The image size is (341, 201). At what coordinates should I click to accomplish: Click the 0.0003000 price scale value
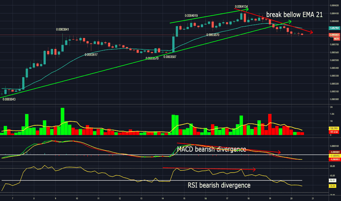click(x=334, y=99)
